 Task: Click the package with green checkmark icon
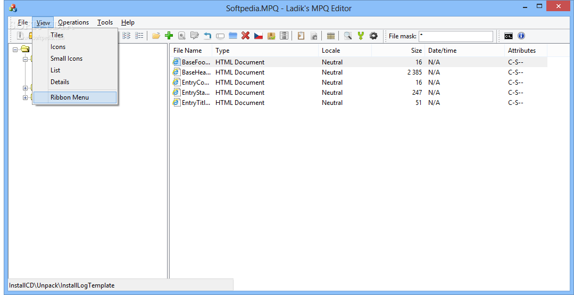pos(271,36)
